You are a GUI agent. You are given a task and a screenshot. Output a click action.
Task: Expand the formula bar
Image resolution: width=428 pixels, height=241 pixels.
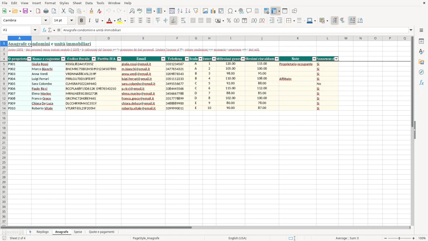click(x=411, y=30)
